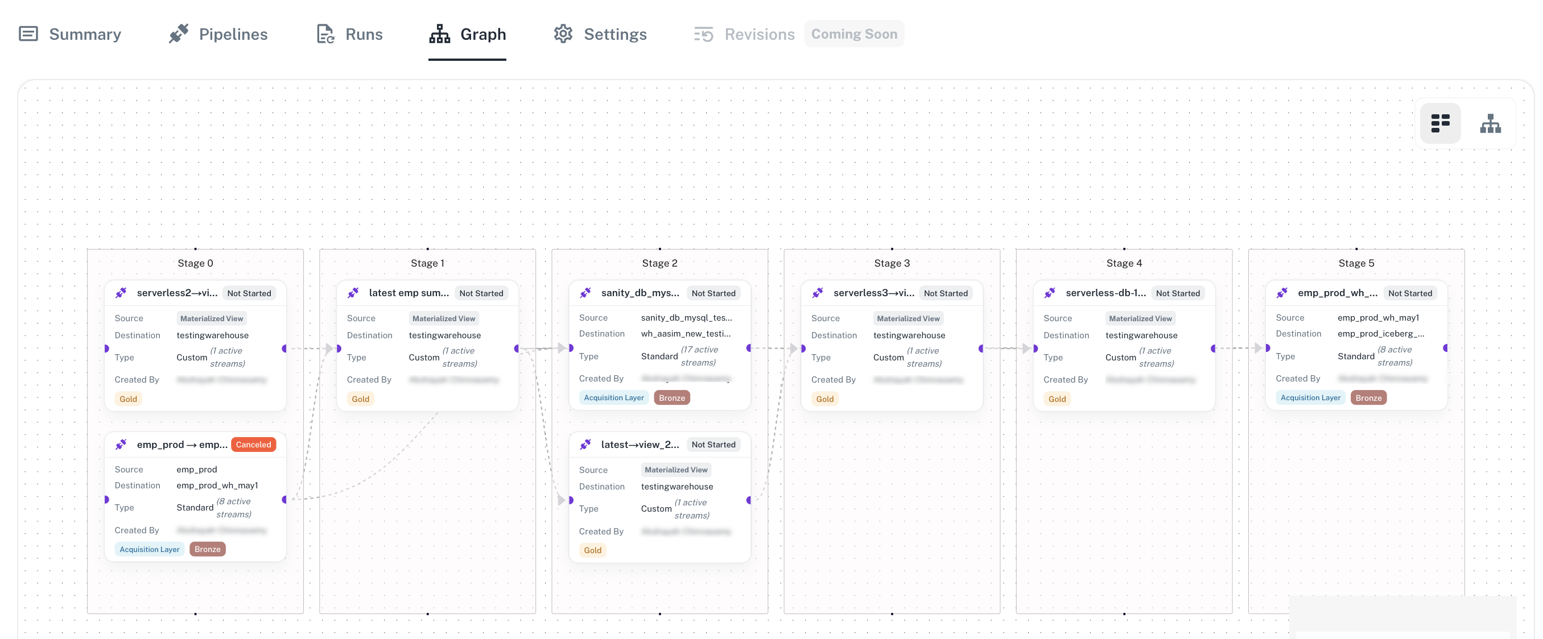
Task: Click Not Started badge on latest emp sum... card
Action: pyautogui.click(x=481, y=293)
